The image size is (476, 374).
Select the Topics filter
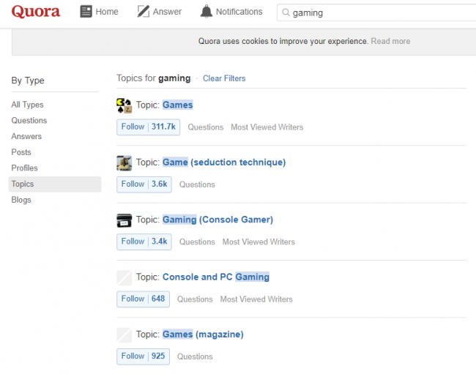55,184
